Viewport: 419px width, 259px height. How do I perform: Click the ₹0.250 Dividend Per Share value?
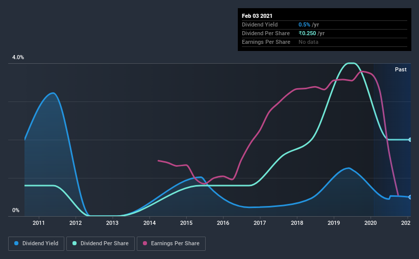pos(307,33)
